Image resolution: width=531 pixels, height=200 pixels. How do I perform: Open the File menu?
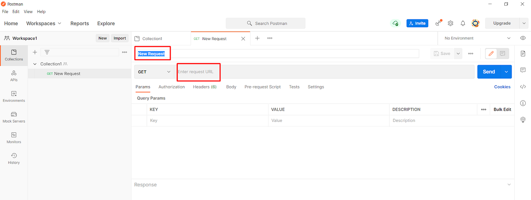5,12
